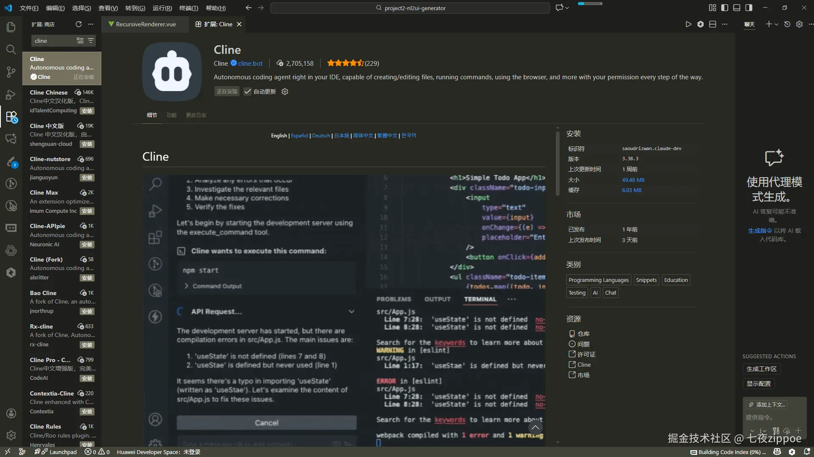Screen dimensions: 814x457
Task: Refresh the extensions marketplace list
Action: (x=78, y=24)
